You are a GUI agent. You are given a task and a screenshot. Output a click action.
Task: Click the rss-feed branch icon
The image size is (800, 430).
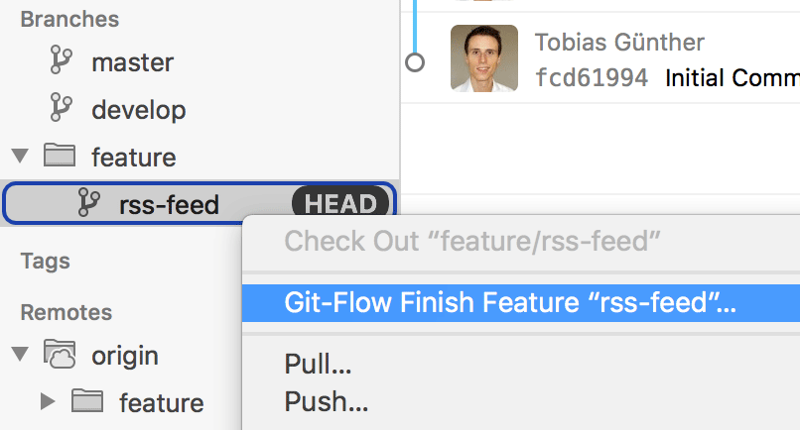click(89, 204)
